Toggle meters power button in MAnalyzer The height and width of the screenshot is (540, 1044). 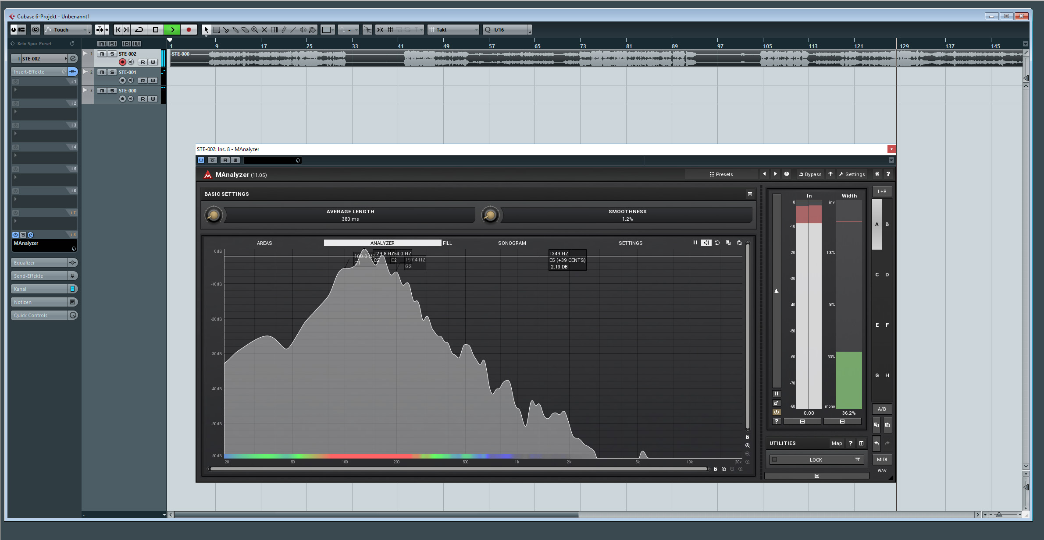(x=776, y=412)
